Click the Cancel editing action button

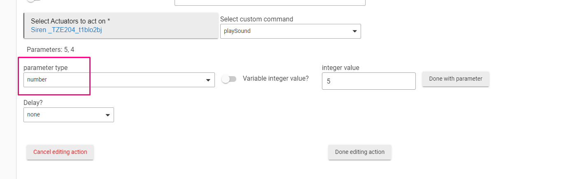point(60,152)
